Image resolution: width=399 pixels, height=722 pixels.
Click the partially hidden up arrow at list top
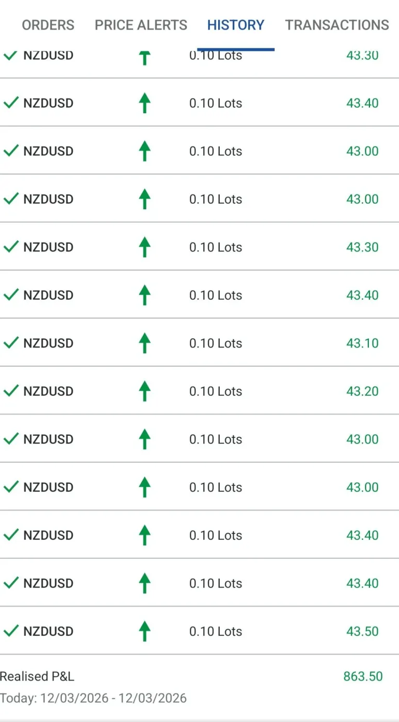[x=144, y=58]
